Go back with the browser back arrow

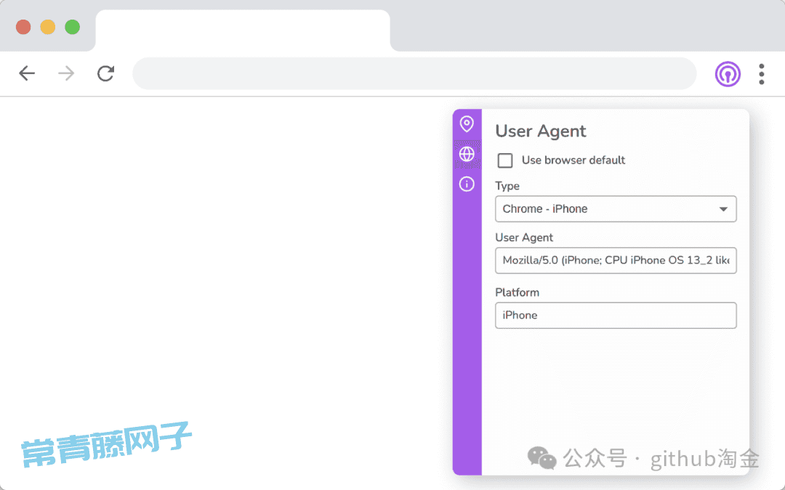click(27, 73)
